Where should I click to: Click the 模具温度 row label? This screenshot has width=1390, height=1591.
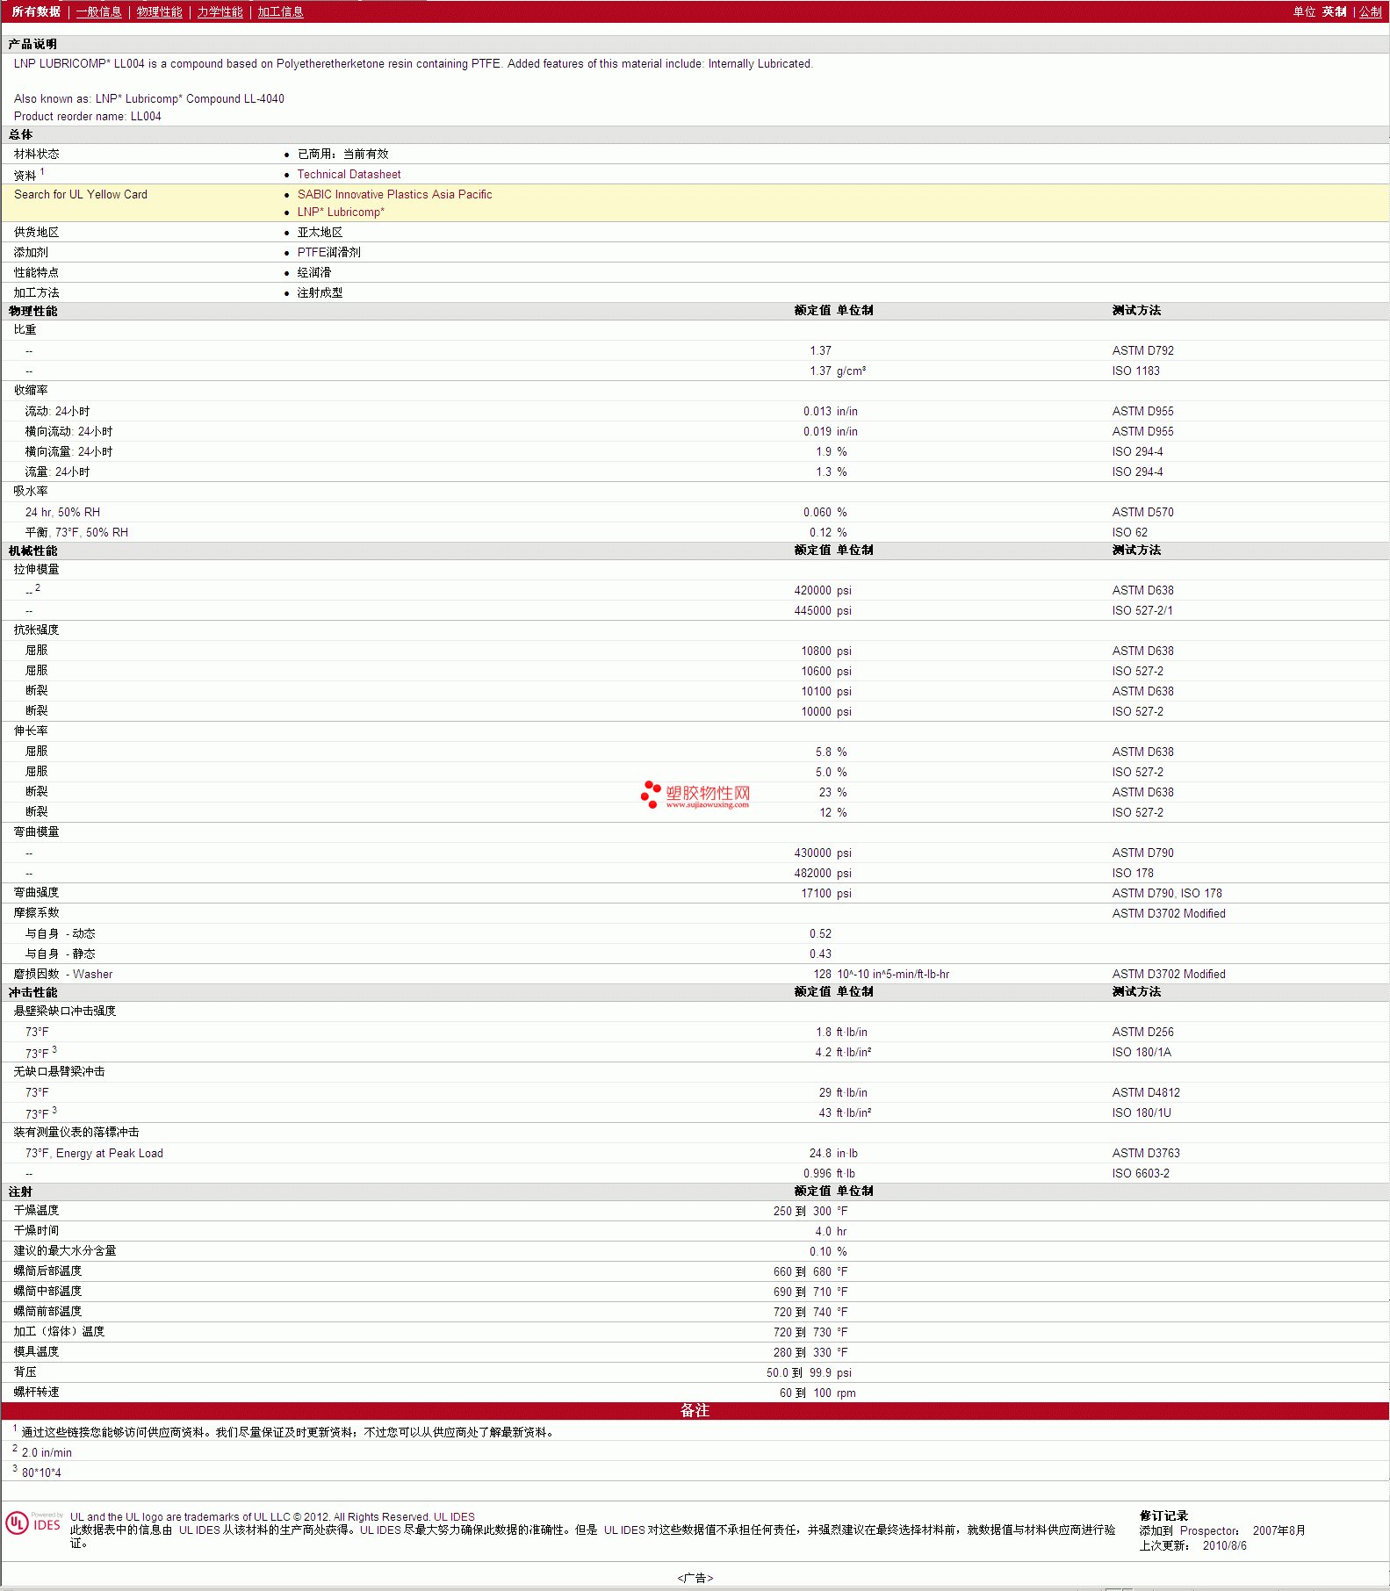coord(36,1352)
